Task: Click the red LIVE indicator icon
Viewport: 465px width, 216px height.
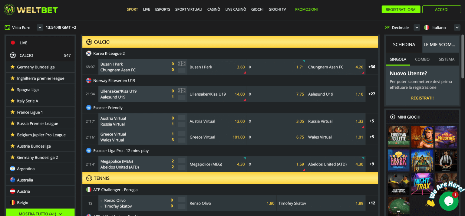Action: point(13,43)
